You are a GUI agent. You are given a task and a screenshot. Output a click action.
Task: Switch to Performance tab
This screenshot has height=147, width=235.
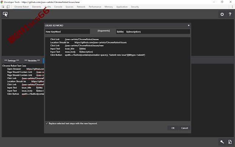pos(95,7)
